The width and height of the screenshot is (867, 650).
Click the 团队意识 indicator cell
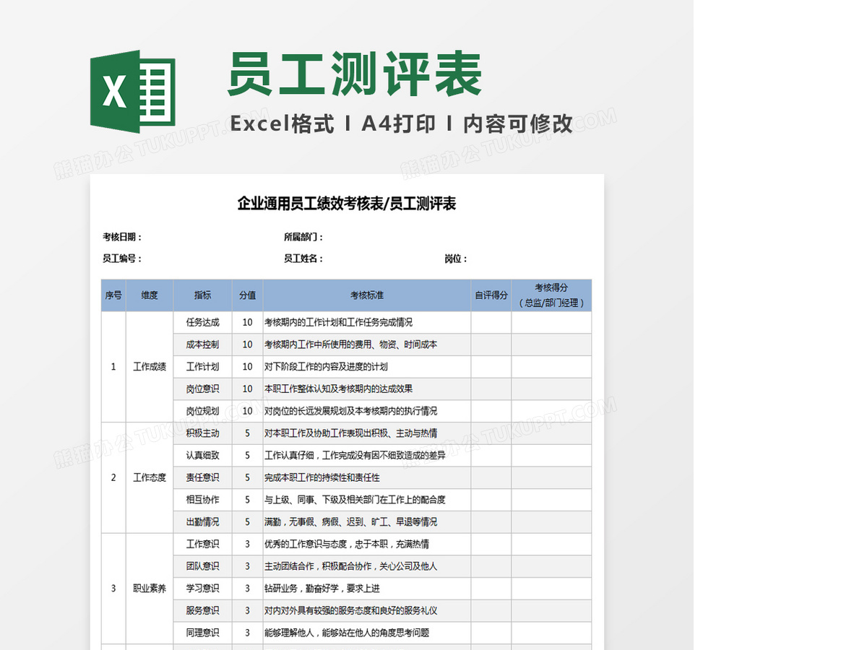pyautogui.click(x=203, y=566)
